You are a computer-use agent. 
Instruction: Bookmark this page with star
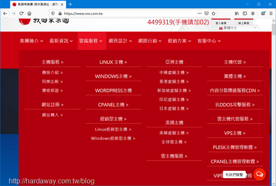[x=213, y=13]
